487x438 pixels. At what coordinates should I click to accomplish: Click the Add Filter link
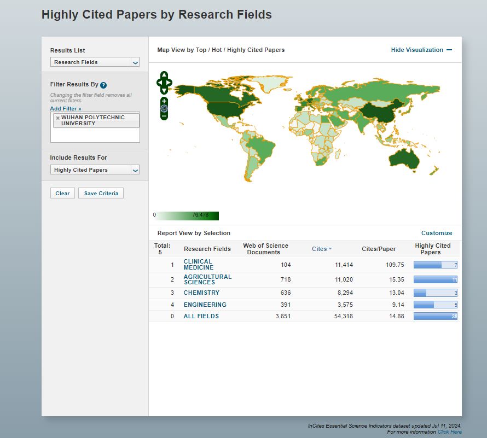coord(66,109)
